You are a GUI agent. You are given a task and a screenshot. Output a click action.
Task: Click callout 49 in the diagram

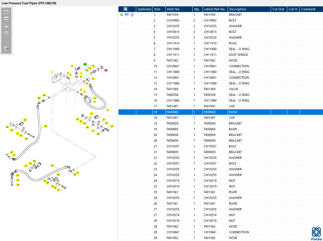pyautogui.click(x=25, y=120)
